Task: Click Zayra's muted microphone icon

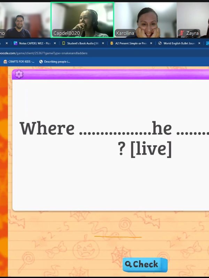Action: (181, 33)
